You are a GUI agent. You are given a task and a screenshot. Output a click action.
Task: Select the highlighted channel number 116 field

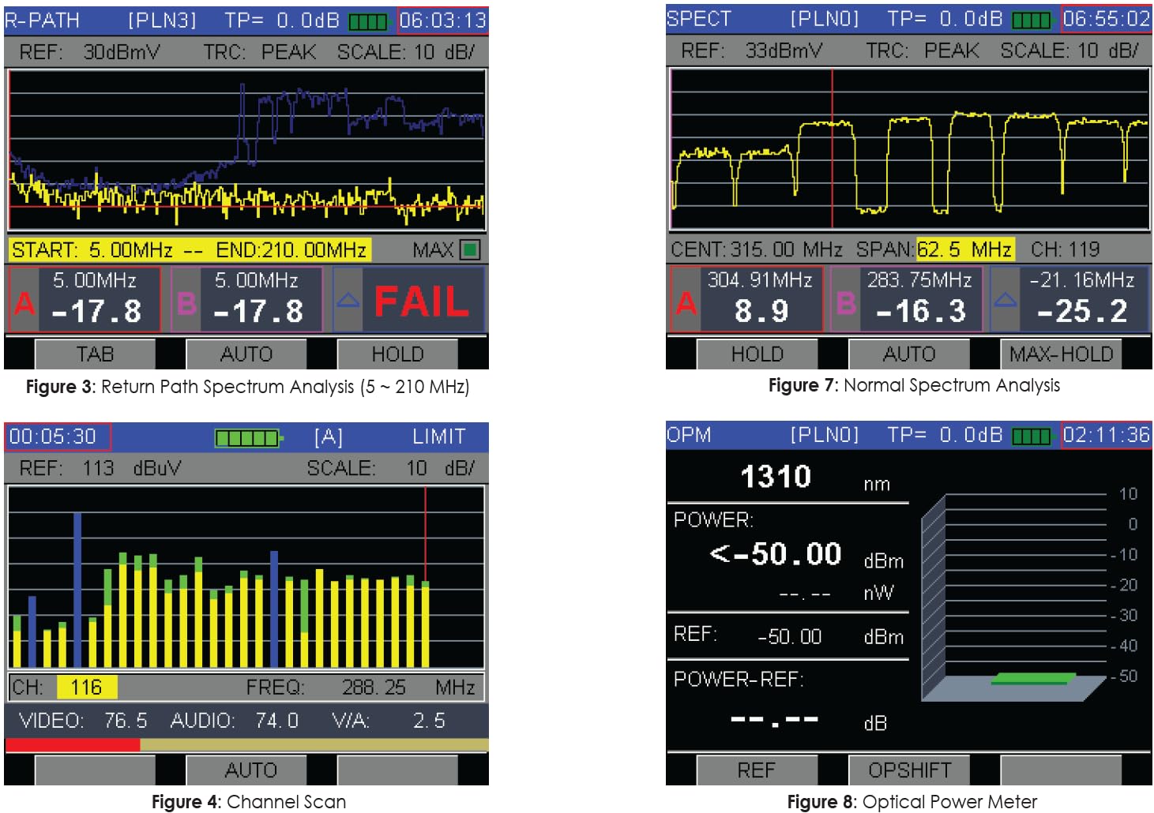[x=87, y=687]
